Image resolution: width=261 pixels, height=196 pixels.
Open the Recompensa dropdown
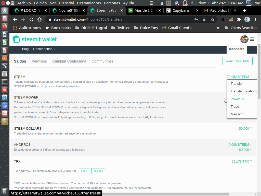pos(44,49)
